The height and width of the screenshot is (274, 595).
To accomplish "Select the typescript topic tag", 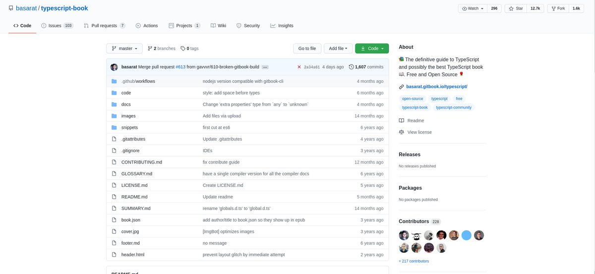I will (439, 99).
